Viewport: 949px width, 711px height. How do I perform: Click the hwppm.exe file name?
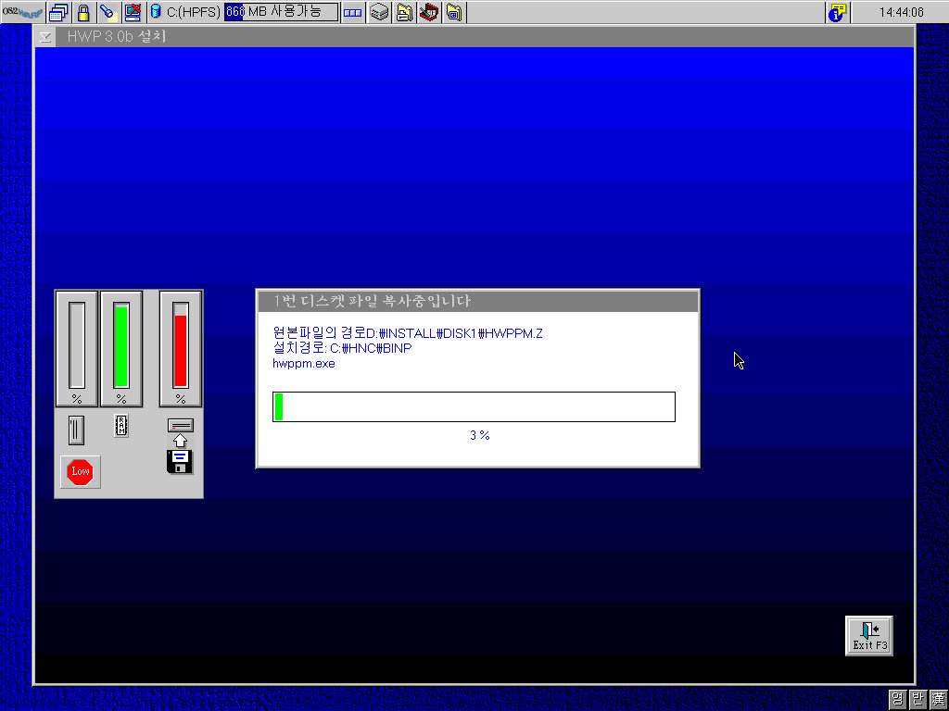pos(304,363)
